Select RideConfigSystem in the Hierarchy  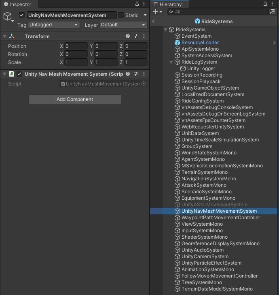[x=203, y=101]
